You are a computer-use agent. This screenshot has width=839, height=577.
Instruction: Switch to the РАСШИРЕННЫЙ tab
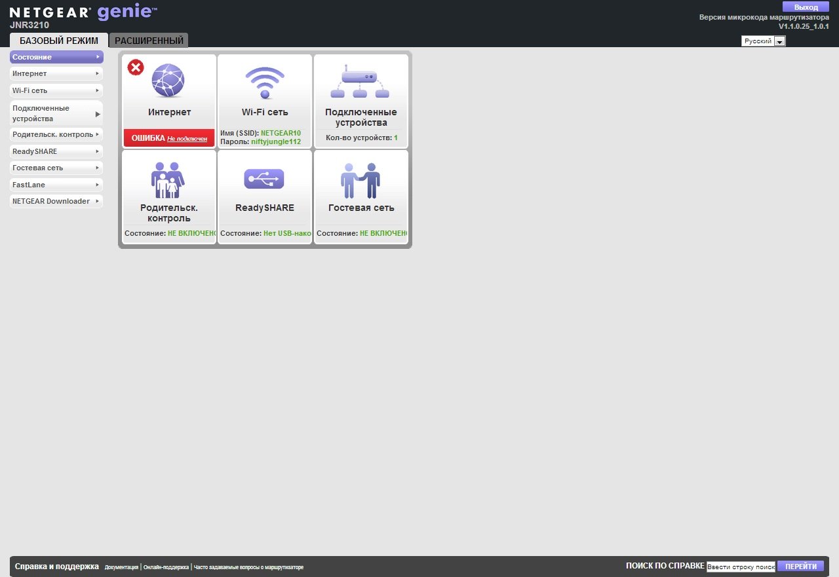pos(149,41)
